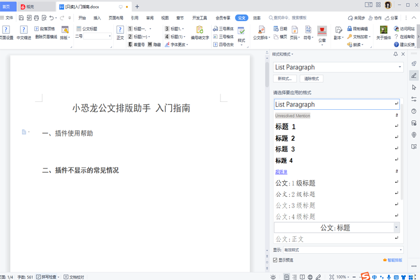Click the command search box

click(288, 18)
